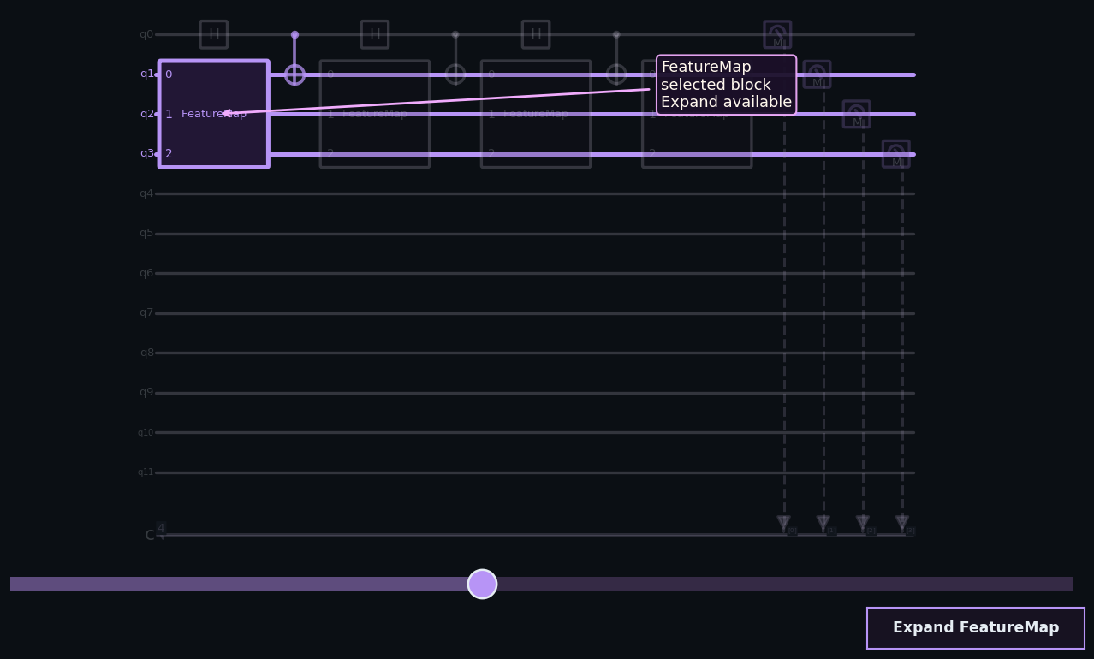
Task: Click the measurement gate on the q2 wire
Action: point(856,114)
